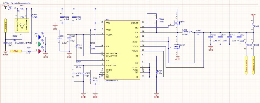Click the 24V_IN net label
Image resolution: width=260 pixels, height=103 pixels.
point(5,6)
